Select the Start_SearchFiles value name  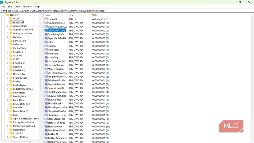(x=56, y=119)
